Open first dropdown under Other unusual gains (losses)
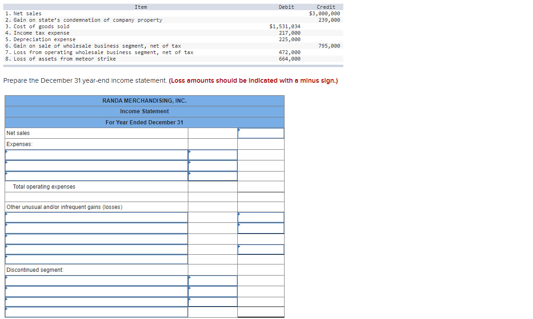This screenshot has height=319, width=533. [x=97, y=217]
